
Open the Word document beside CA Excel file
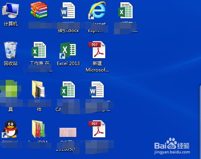click(97, 89)
